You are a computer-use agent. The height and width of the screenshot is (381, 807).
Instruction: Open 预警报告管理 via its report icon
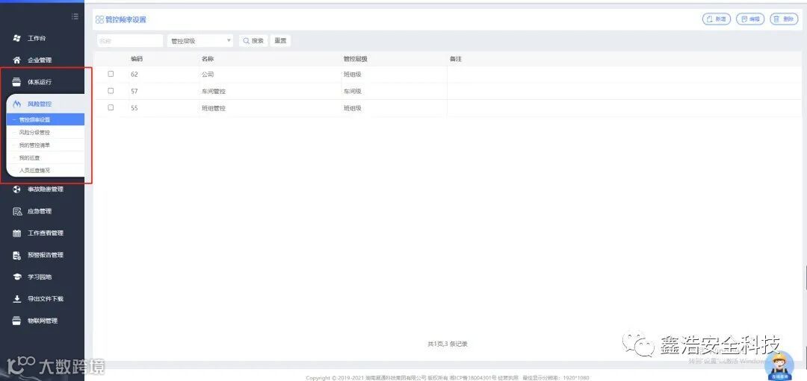(16, 255)
